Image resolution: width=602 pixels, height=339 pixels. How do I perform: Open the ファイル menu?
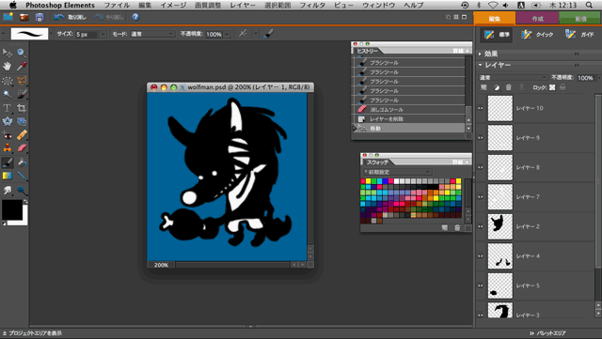[117, 5]
